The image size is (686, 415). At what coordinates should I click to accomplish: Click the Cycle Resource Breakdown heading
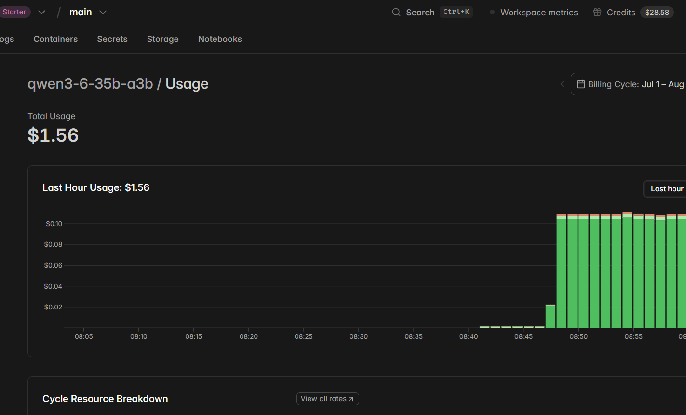tap(105, 399)
